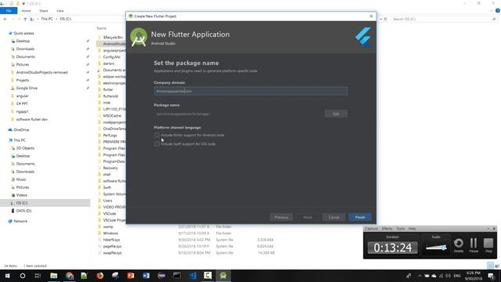Refresh the Explorer folder view
The image size is (501, 282).
coord(385,19)
